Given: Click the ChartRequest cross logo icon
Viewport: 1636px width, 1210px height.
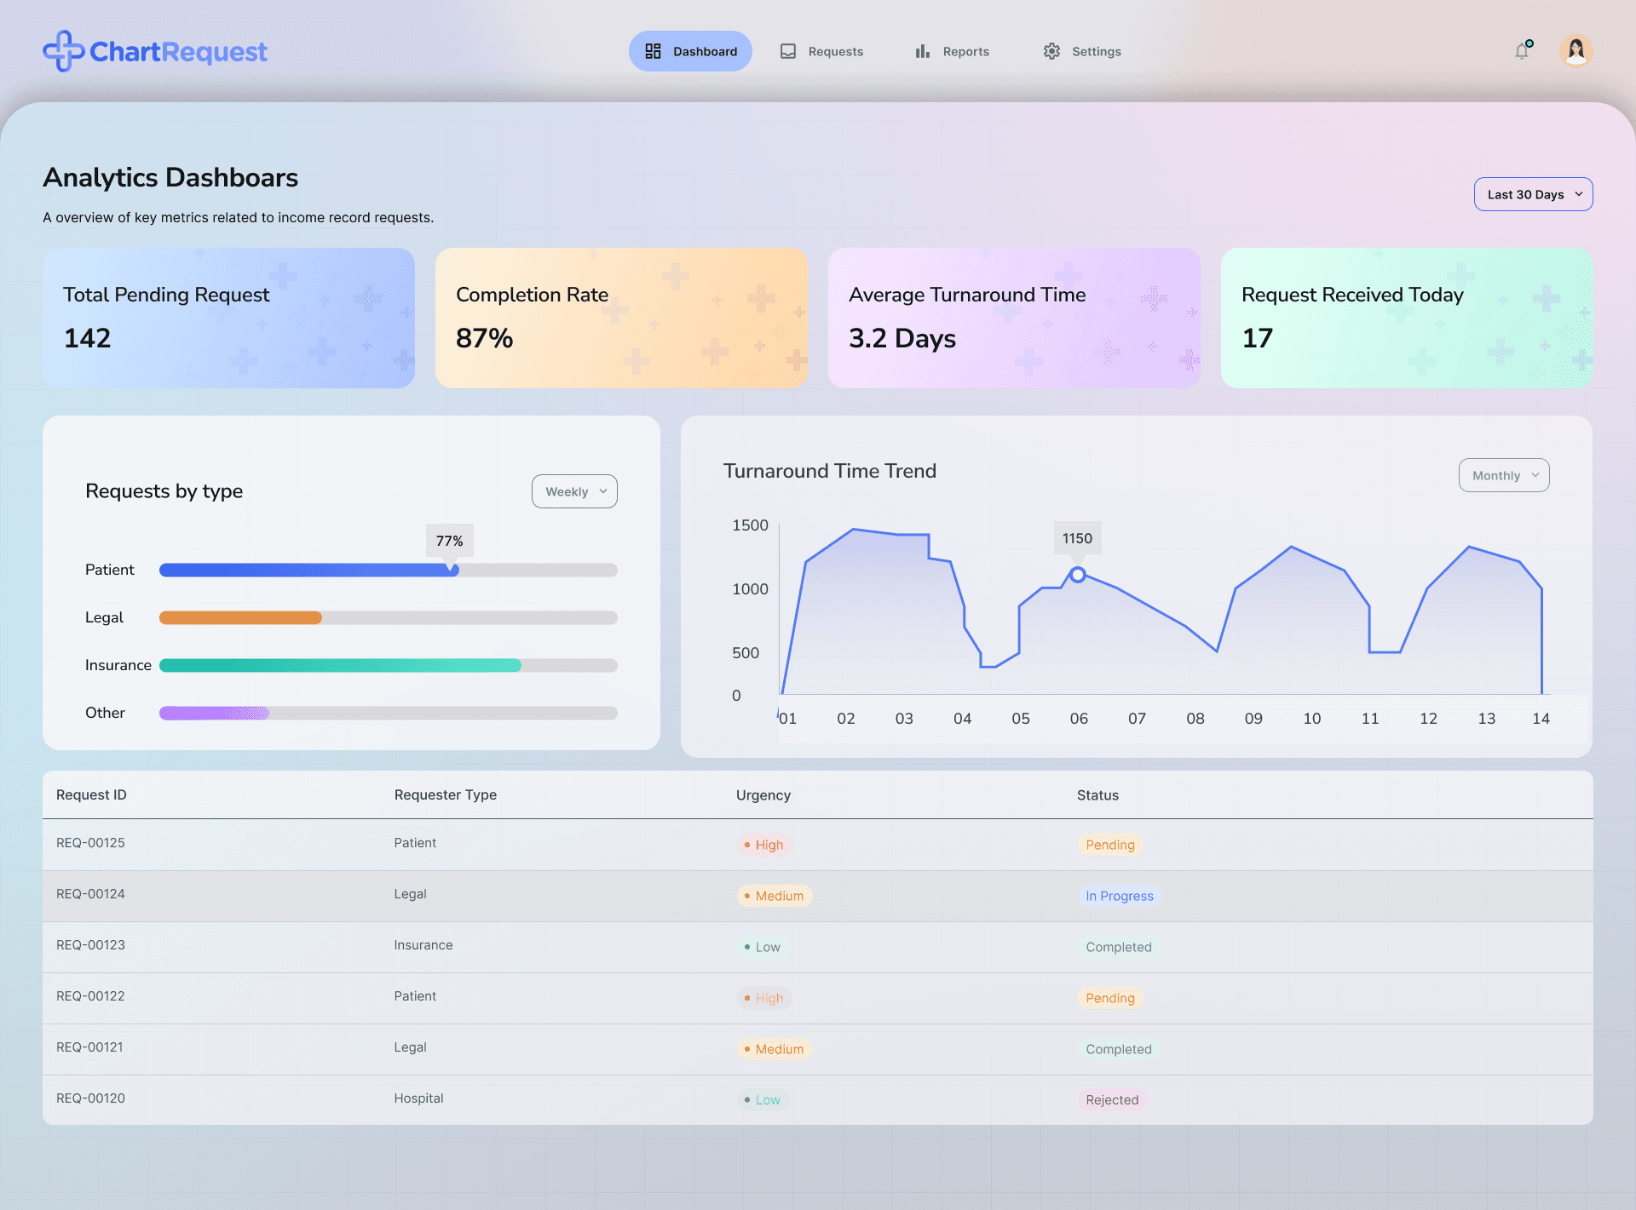Looking at the screenshot, I should coord(63,51).
